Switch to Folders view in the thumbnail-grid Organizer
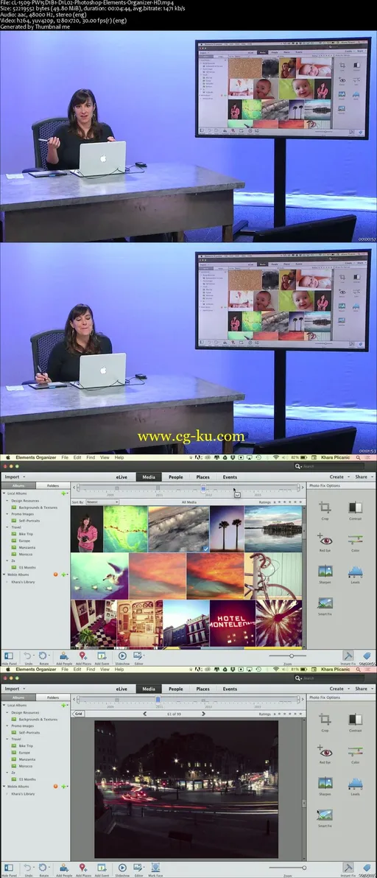Image resolution: width=377 pixels, height=878 pixels. (x=52, y=485)
